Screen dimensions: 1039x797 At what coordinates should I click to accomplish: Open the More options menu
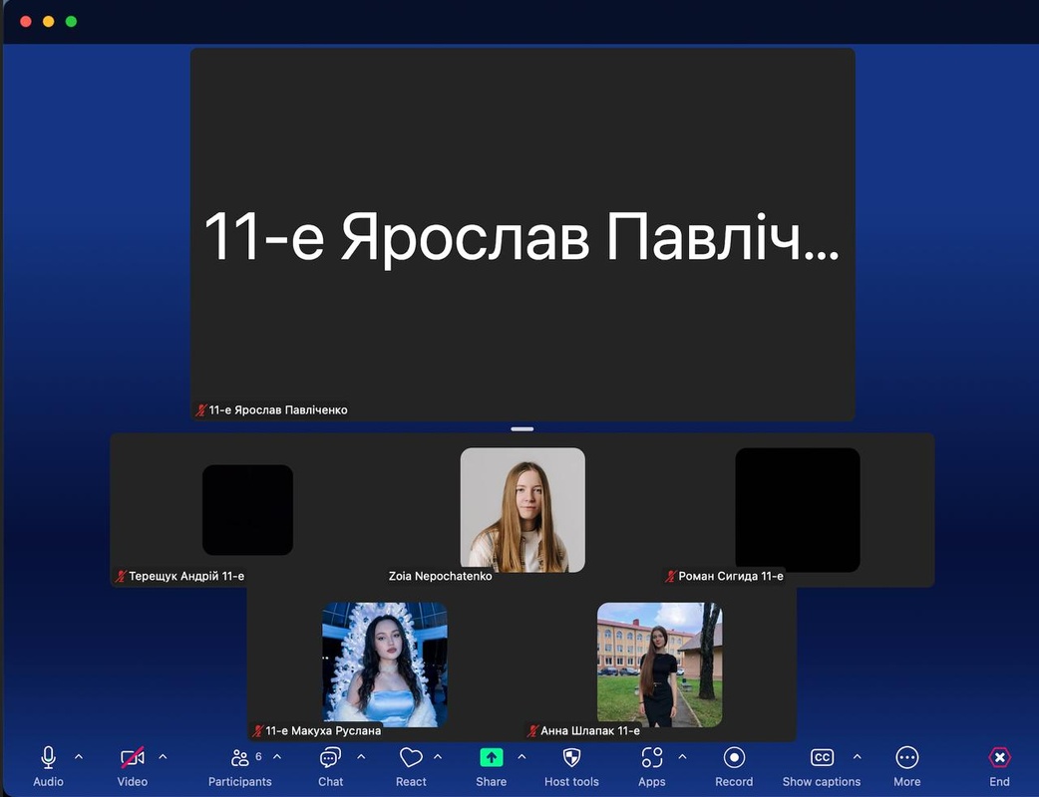(x=906, y=759)
